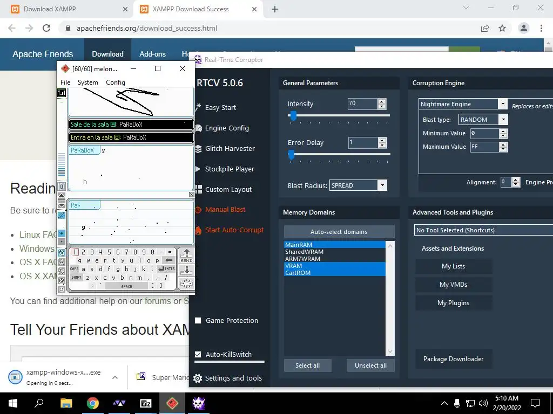
Task: Click the Maximum Value spinner up arrow
Action: (x=504, y=144)
